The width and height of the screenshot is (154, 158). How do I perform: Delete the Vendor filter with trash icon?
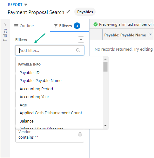[80, 134]
